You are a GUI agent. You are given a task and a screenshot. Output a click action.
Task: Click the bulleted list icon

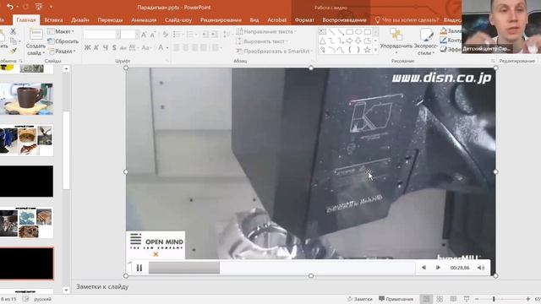tap(178, 34)
